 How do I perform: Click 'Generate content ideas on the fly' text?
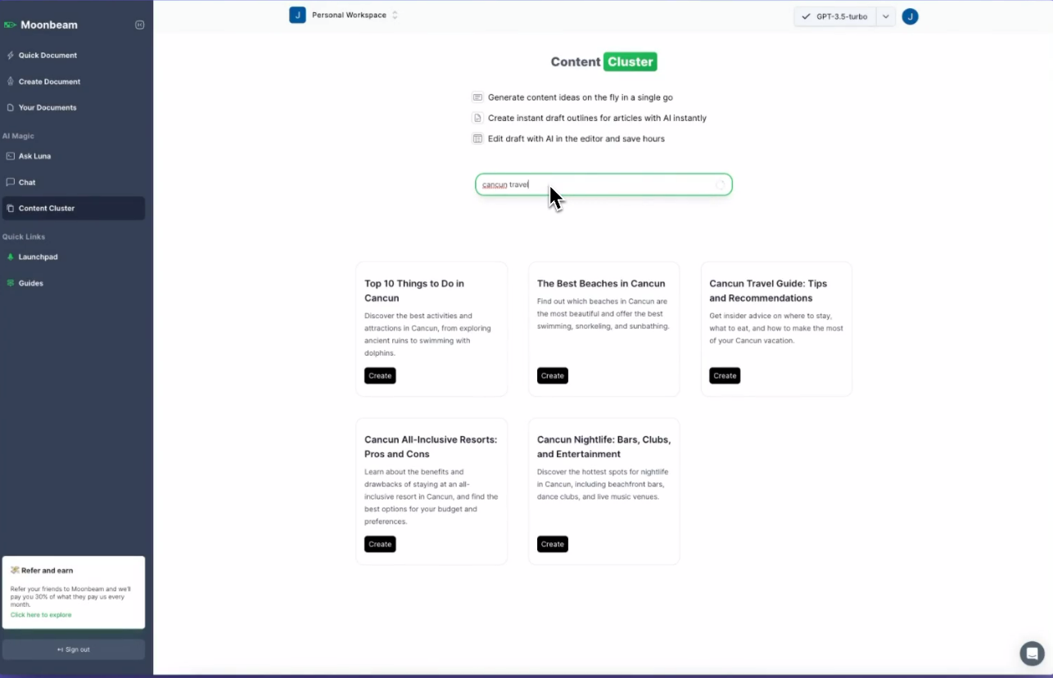point(581,97)
